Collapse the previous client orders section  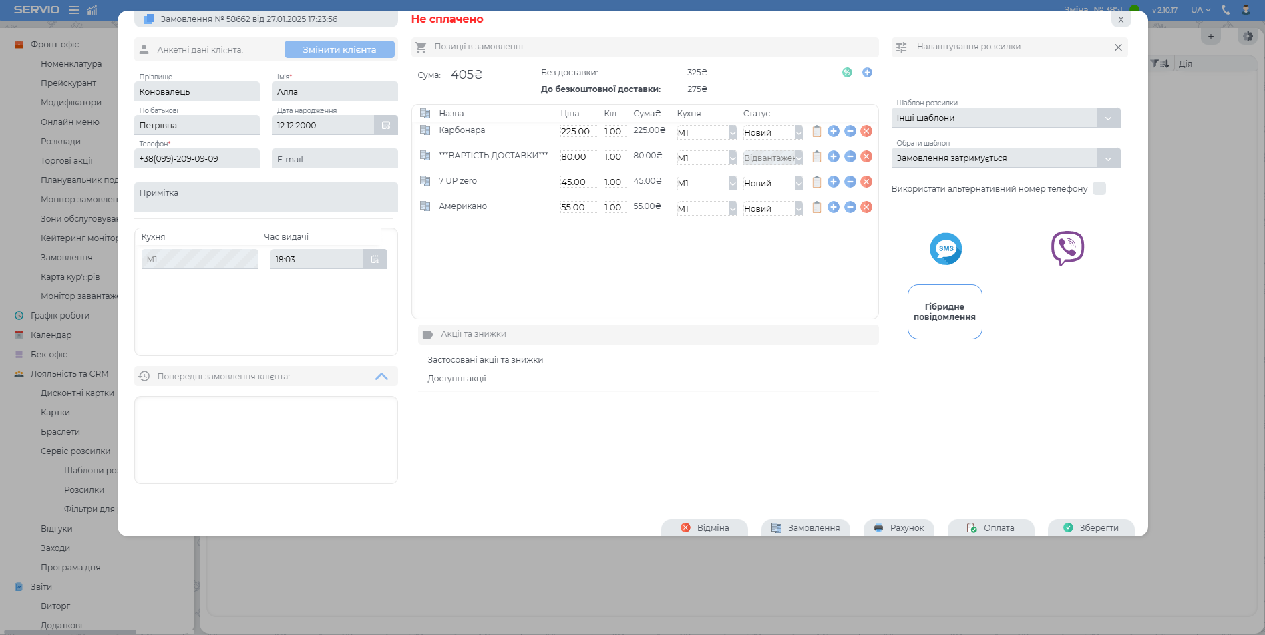pyautogui.click(x=381, y=377)
